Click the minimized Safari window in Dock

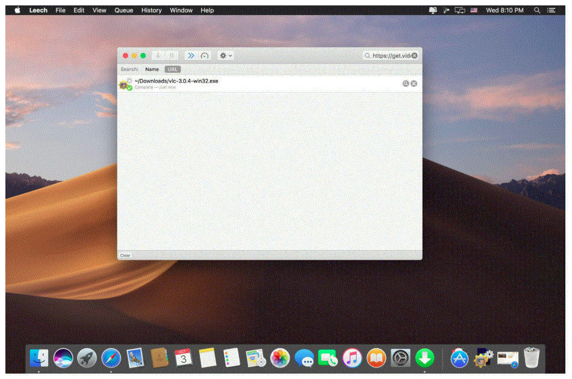[508, 359]
